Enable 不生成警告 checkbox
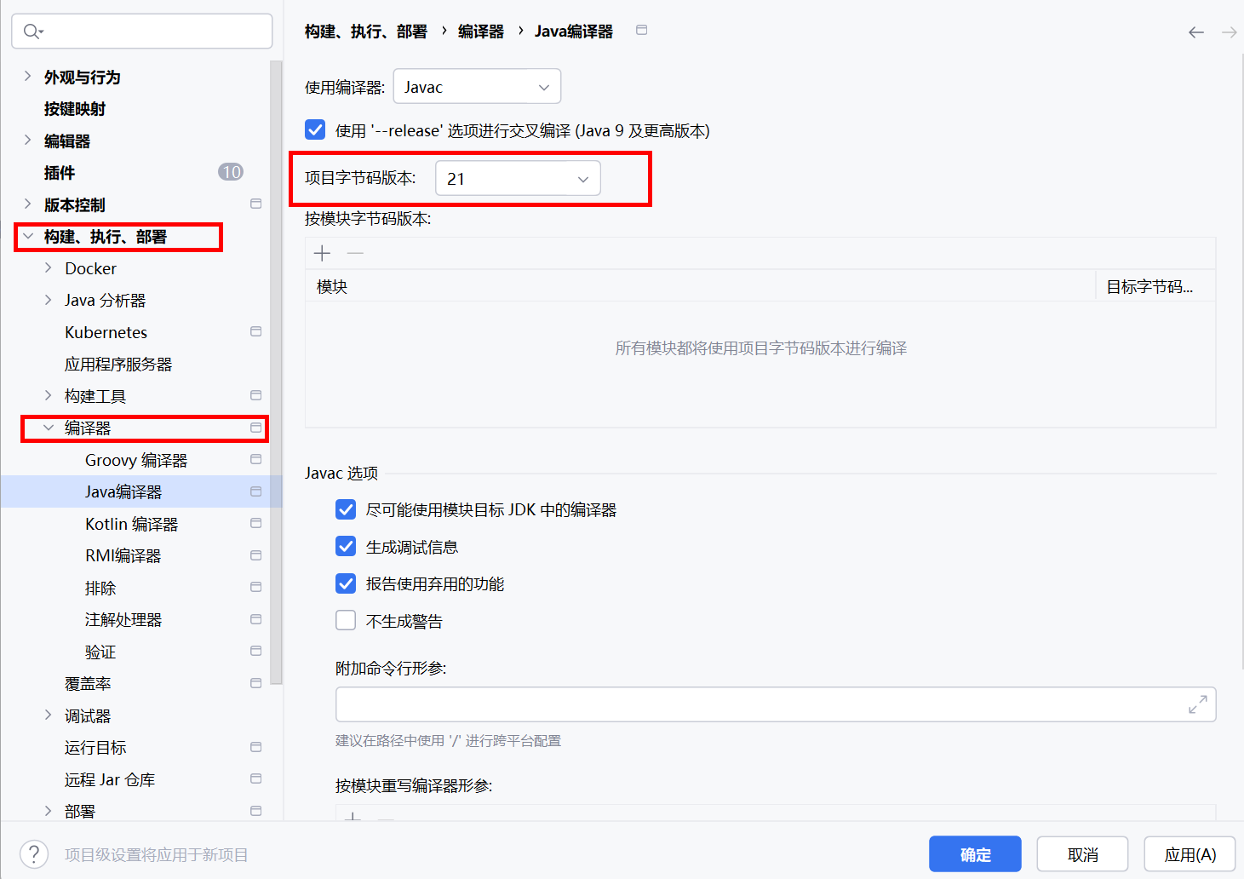 346,621
